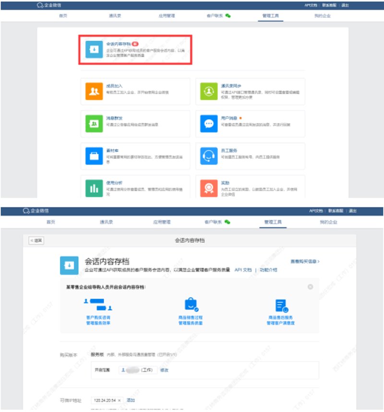Open the blue 素材库 briefcase icon
Image resolution: width=384 pixels, height=412 pixels.
pos(94,156)
